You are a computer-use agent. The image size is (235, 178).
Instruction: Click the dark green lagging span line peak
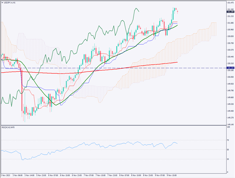tap(136, 8)
